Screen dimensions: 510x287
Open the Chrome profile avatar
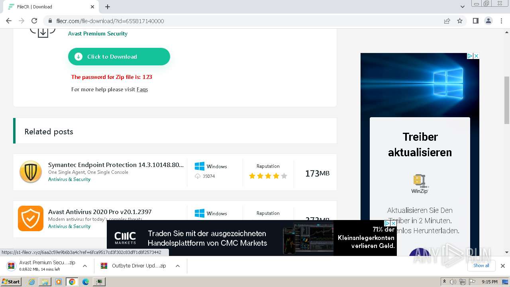[488, 21]
